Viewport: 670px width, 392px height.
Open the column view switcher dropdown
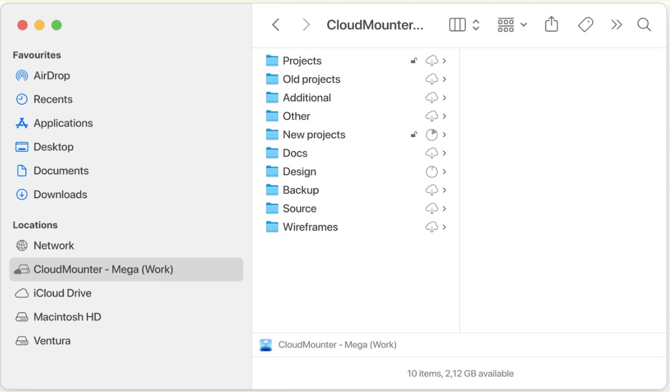coord(464,24)
